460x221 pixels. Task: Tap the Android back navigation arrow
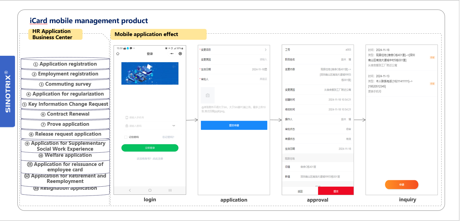point(130,190)
